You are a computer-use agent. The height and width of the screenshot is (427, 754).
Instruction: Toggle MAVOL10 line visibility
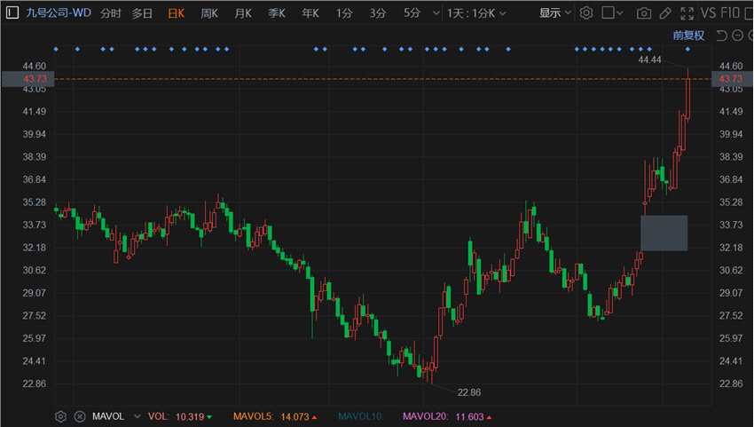click(359, 416)
